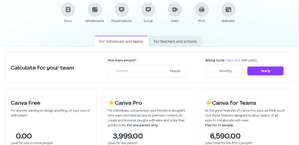Viewport: 299px width, 145px height.
Task: Switch to For individuals and teams tab
Action: 121,41
